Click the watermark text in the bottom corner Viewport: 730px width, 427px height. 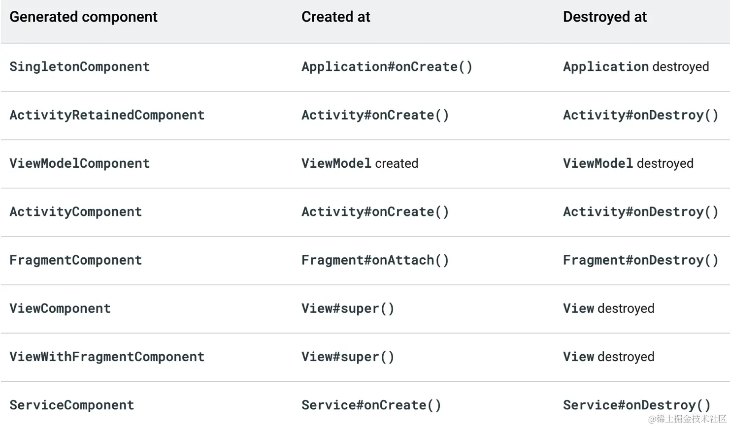click(x=687, y=419)
